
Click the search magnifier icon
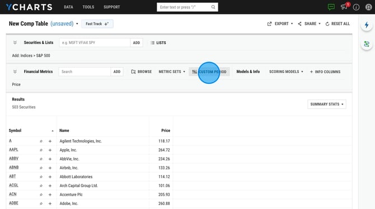point(213,7)
